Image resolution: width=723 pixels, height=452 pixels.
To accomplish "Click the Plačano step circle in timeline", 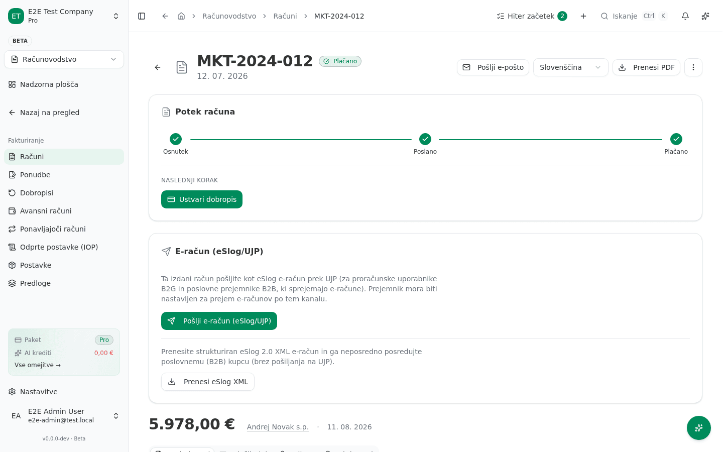I will pyautogui.click(x=676, y=139).
